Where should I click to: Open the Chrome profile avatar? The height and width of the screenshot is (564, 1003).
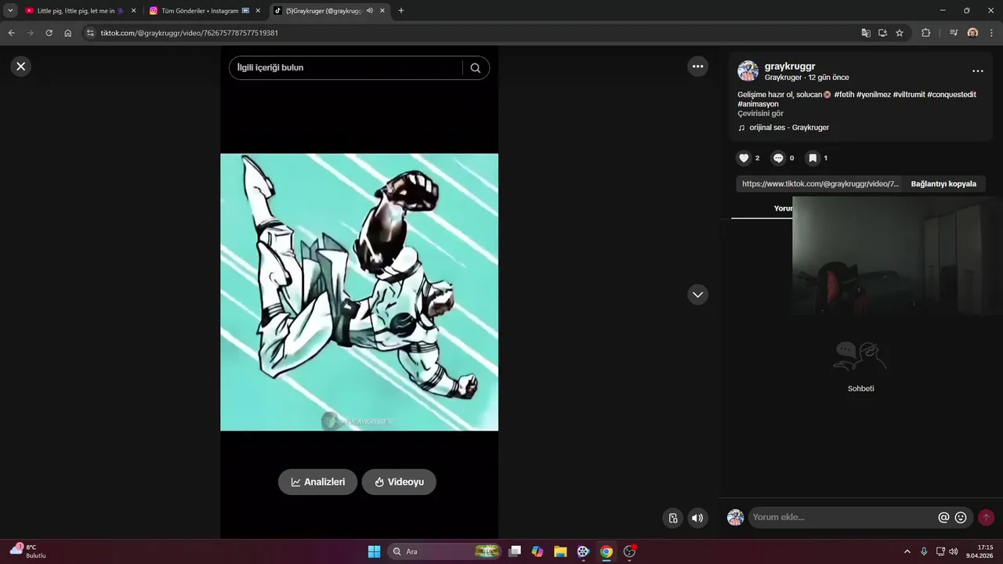[972, 33]
